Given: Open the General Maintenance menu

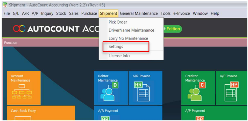Looking at the screenshot, I should coord(139,14).
